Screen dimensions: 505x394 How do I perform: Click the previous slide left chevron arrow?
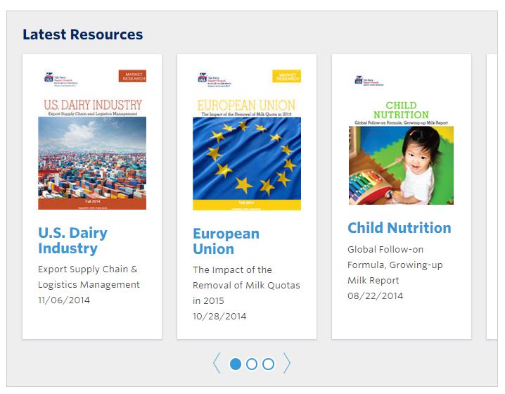tap(217, 363)
